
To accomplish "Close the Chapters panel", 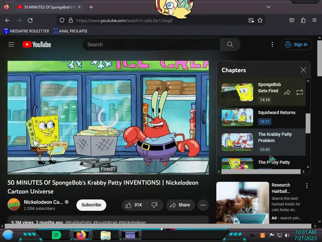I will coord(303,70).
